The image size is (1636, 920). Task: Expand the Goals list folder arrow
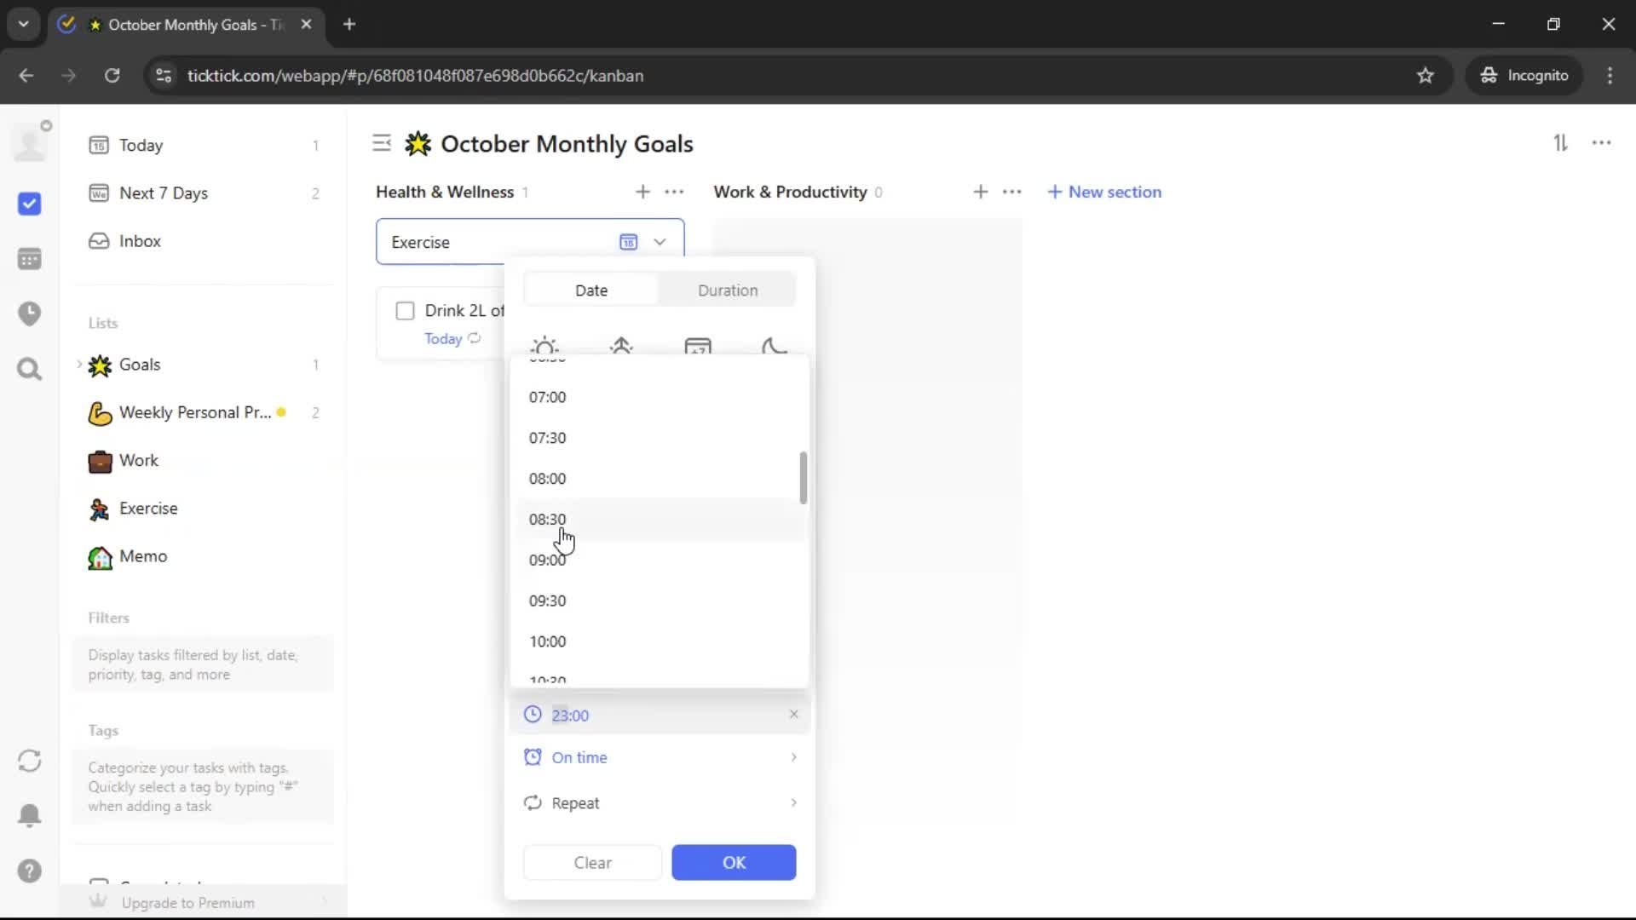[79, 365]
